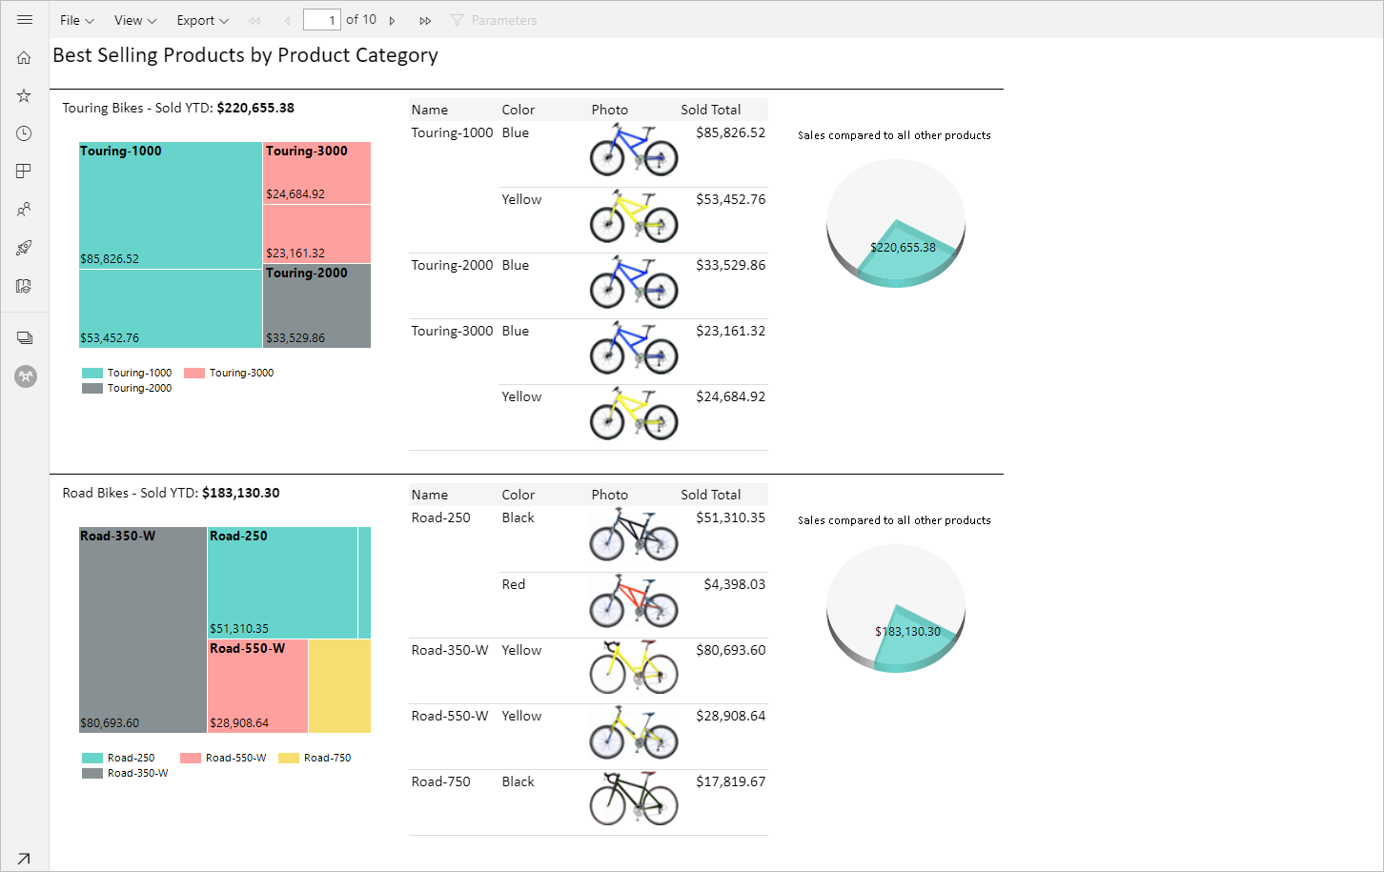
Task: Open the hamburger navigation menu
Action: 25,19
